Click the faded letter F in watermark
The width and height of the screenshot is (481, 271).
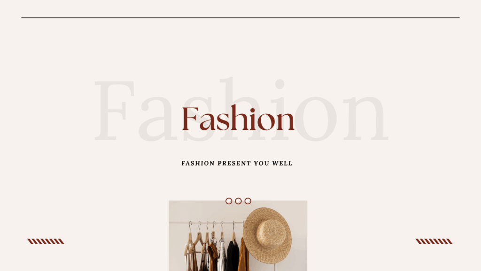pyautogui.click(x=115, y=111)
